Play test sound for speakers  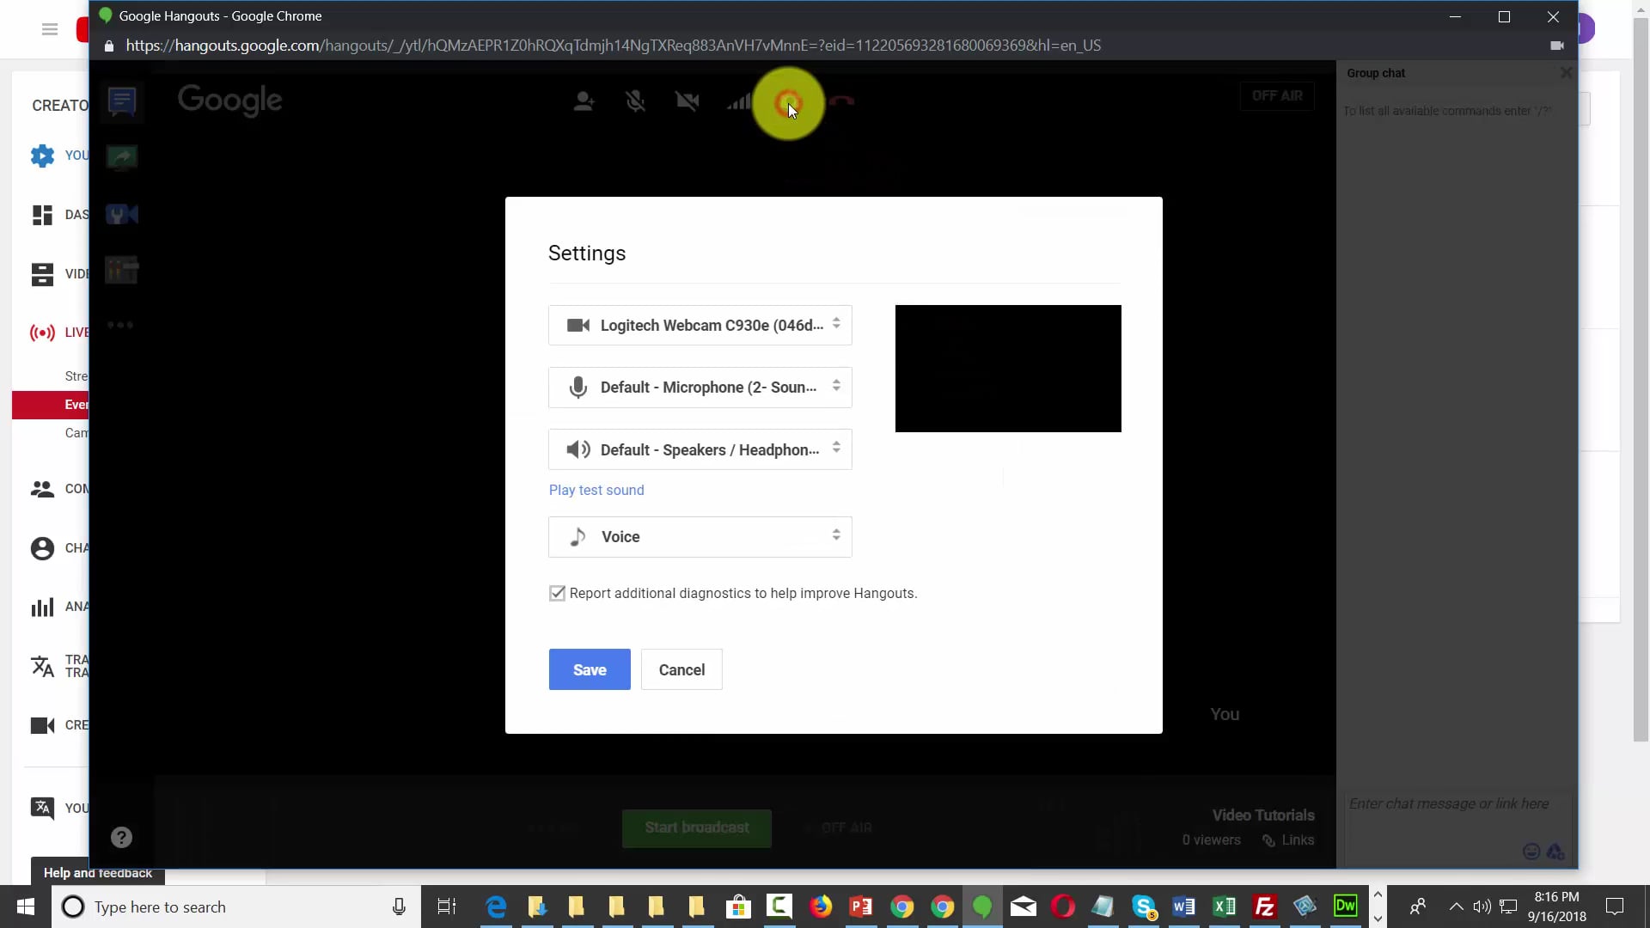pyautogui.click(x=596, y=490)
